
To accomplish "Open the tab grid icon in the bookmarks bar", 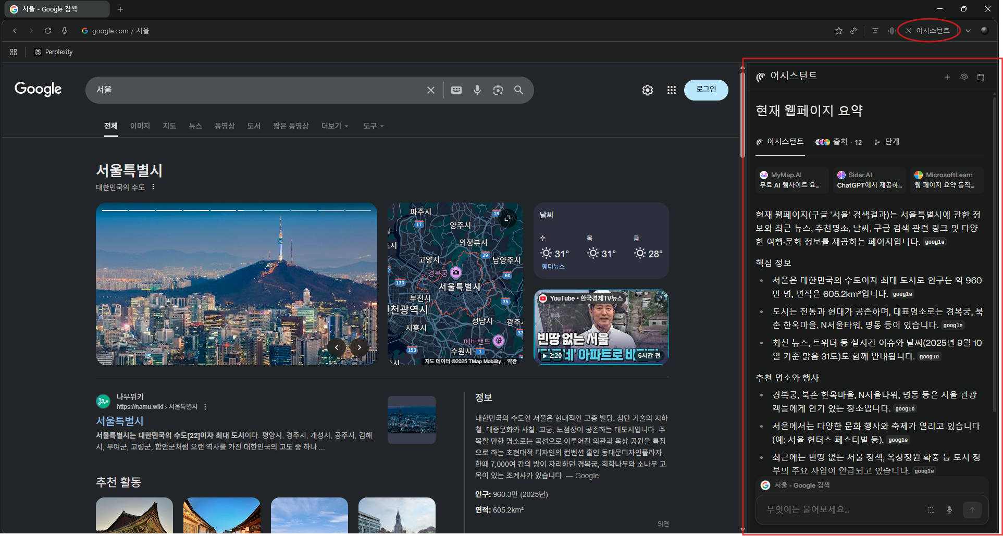I will tap(14, 52).
